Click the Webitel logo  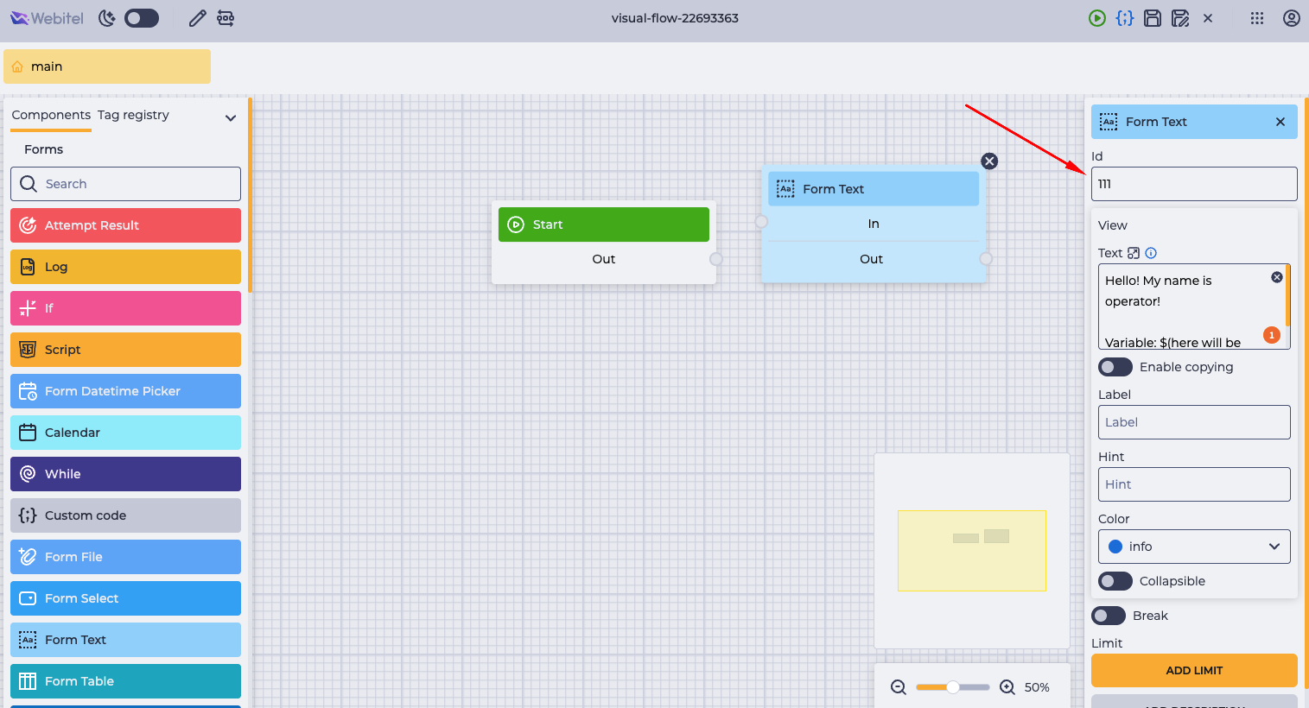[x=47, y=18]
